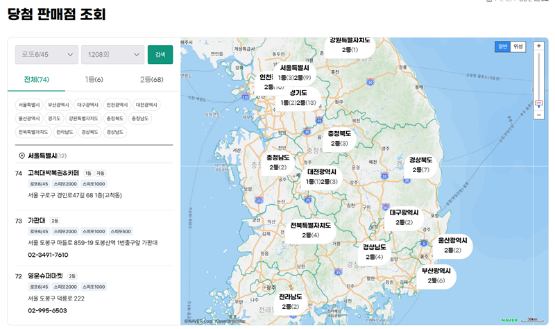Select 대전광역시 map marker 1등(1)2등(3)
Image resolution: width=555 pixels, height=329 pixels.
point(321,177)
